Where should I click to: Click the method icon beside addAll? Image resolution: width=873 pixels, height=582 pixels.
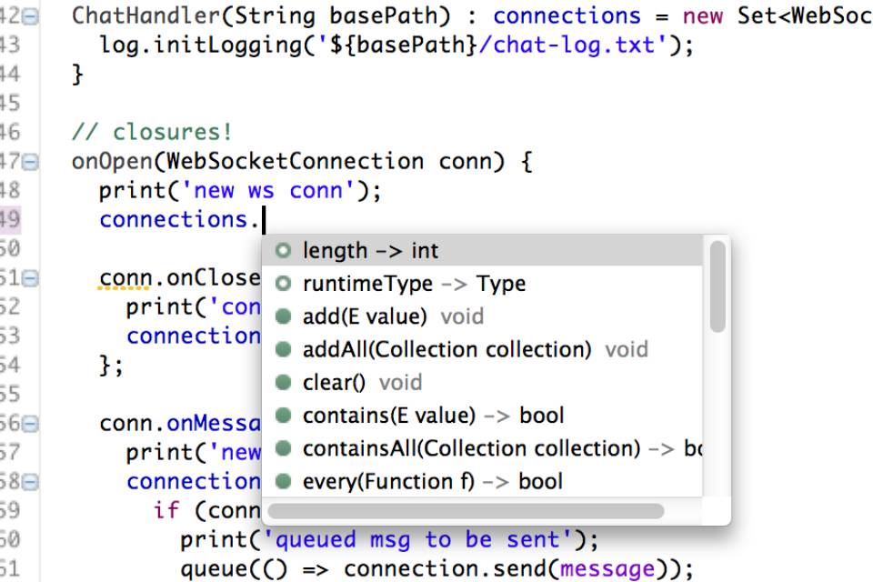pyautogui.click(x=284, y=349)
